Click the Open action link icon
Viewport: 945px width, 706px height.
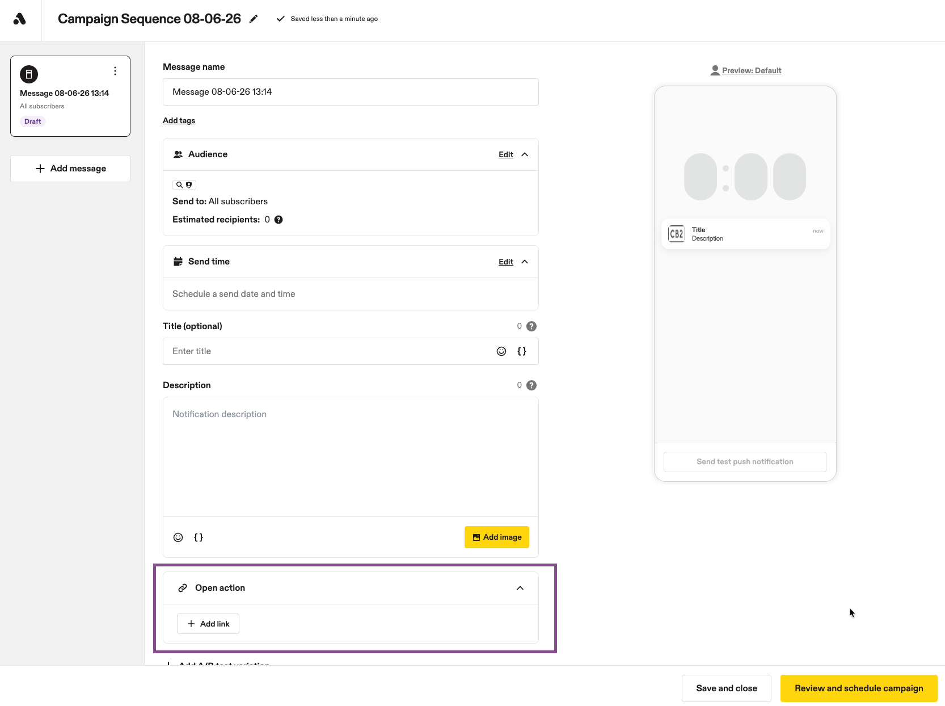click(183, 588)
